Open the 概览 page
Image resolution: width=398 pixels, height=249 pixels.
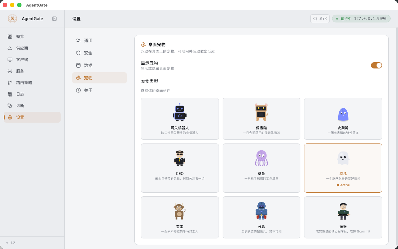[32, 37]
